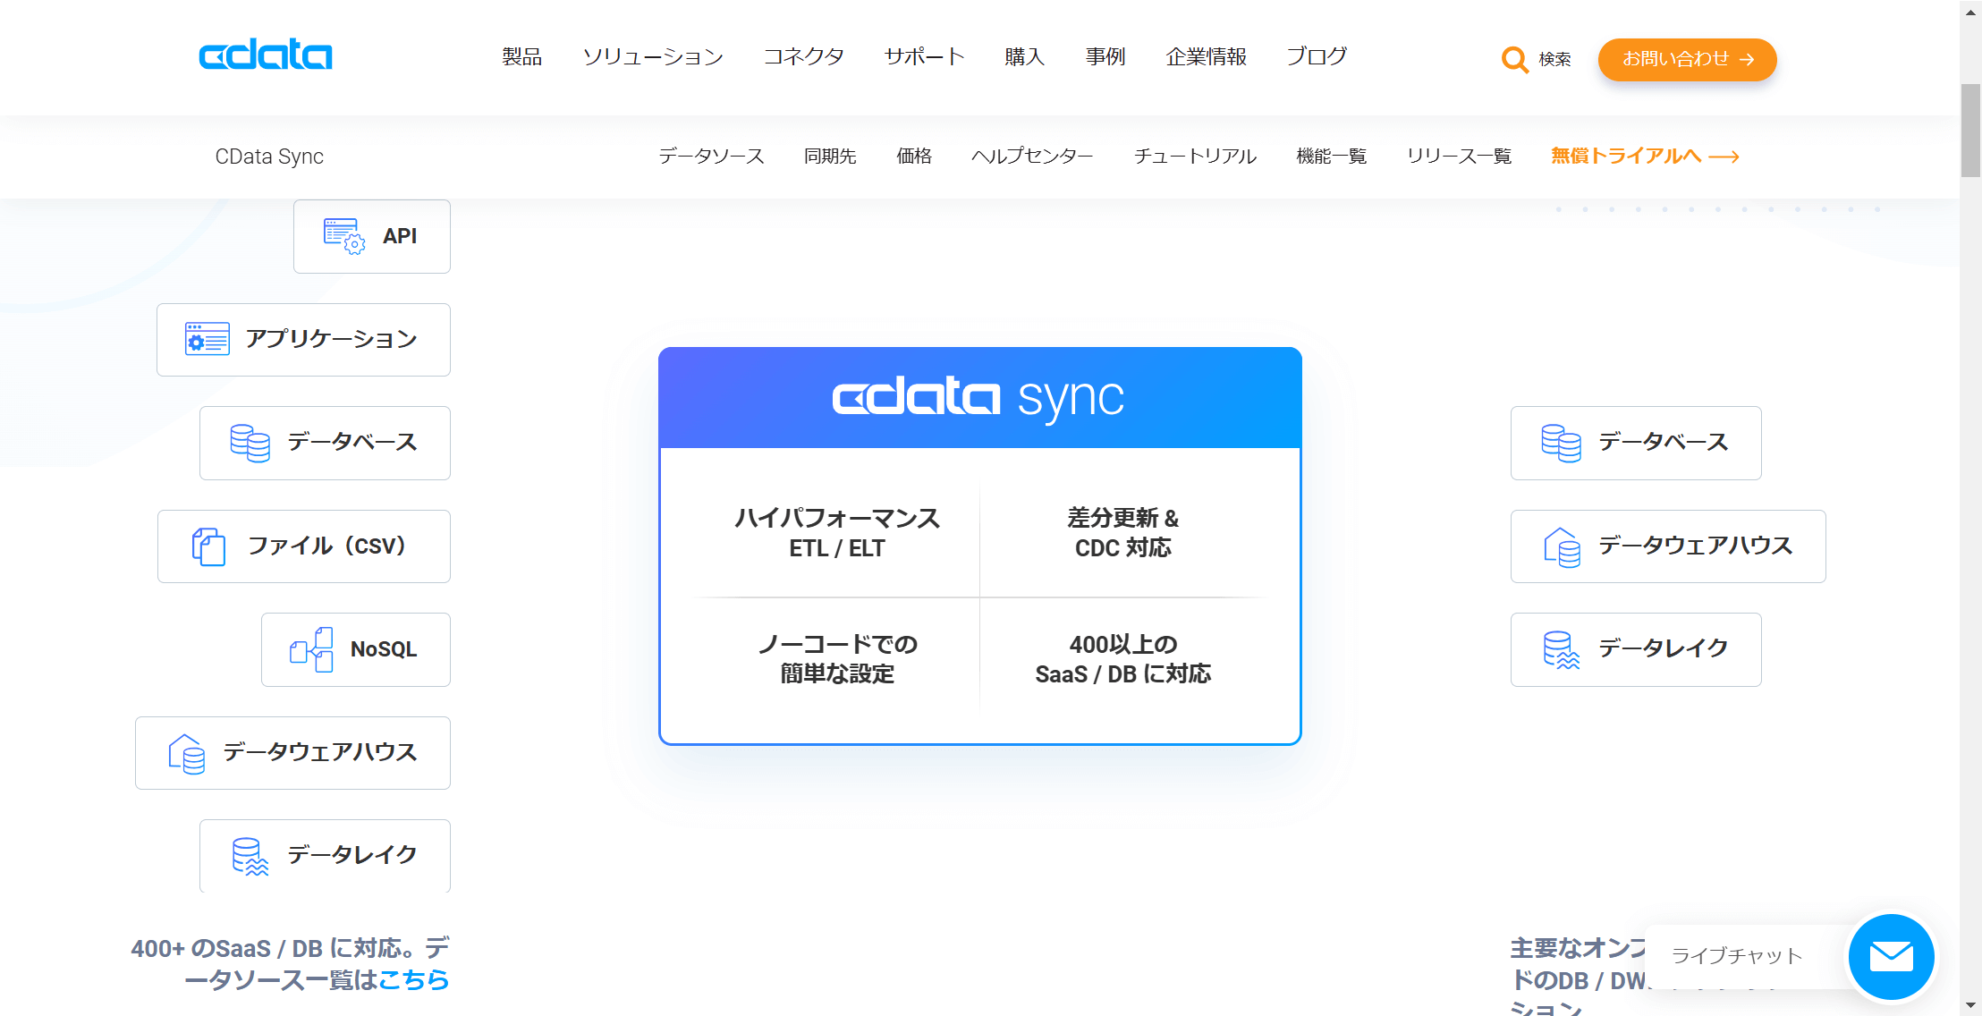Click the page scroll down arrow
Viewport: 1982px width, 1016px height.
pos(1970,1005)
